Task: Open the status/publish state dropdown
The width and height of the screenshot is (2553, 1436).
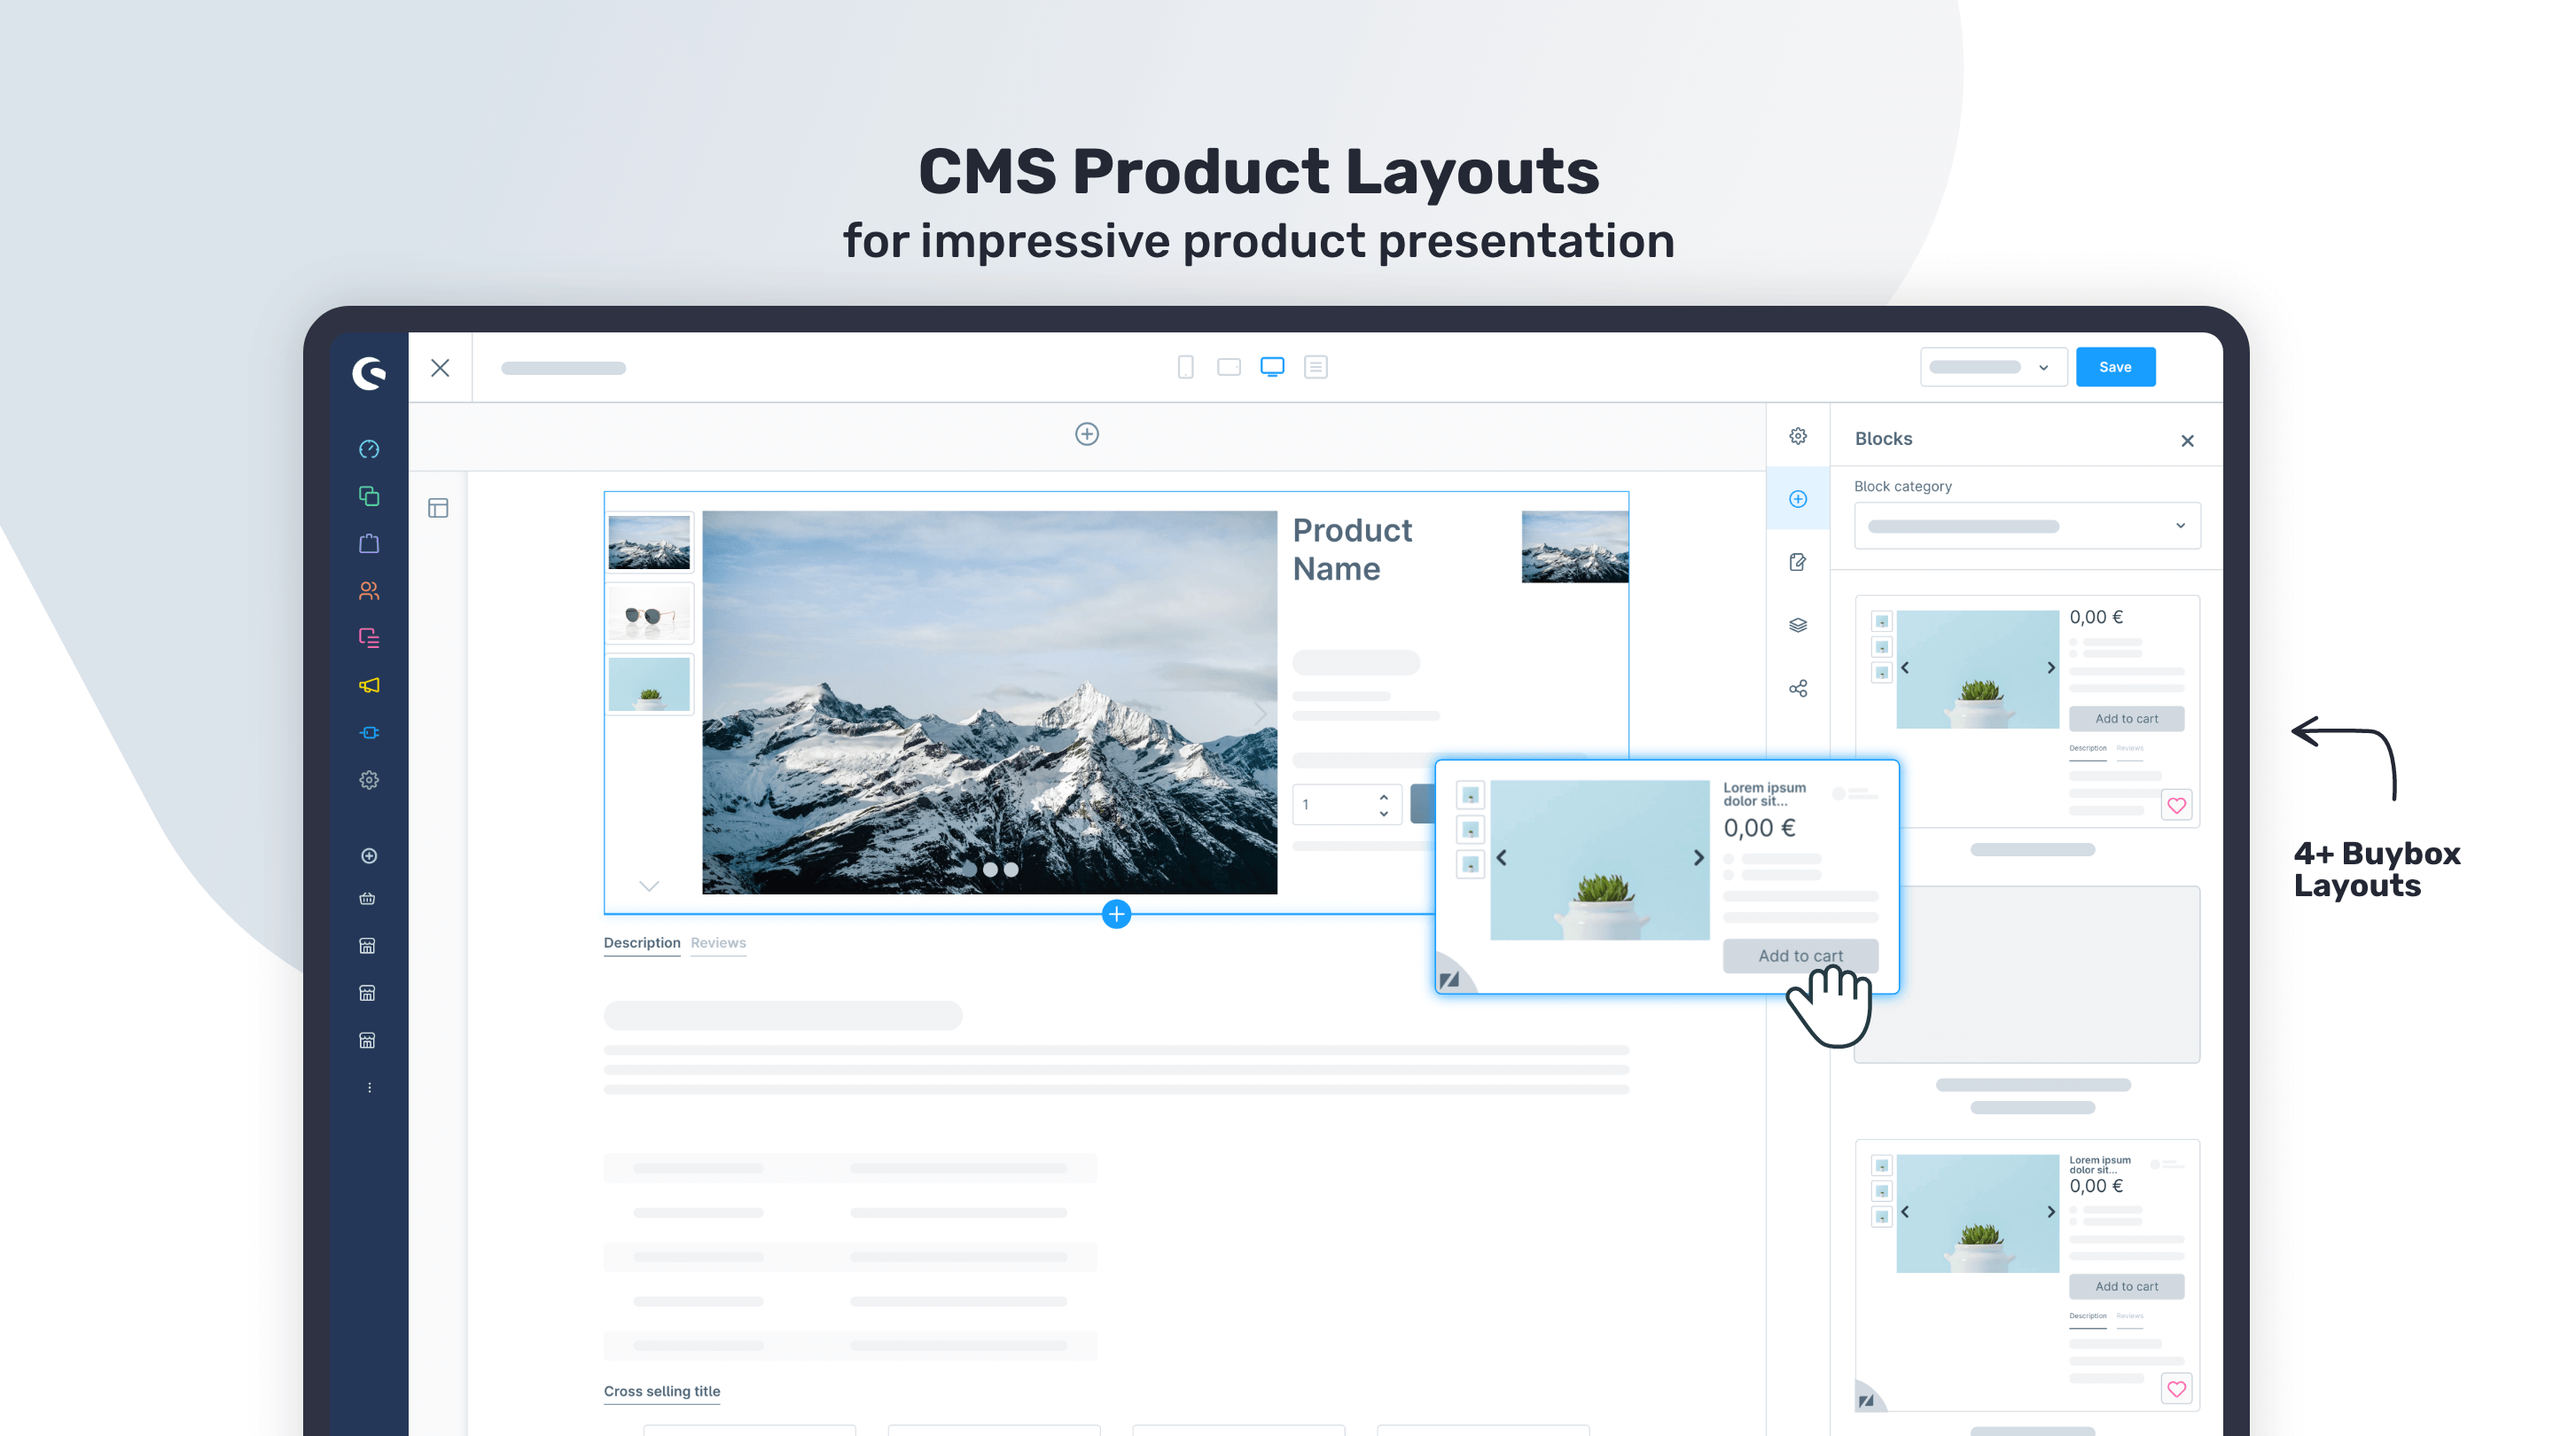Action: click(1990, 366)
